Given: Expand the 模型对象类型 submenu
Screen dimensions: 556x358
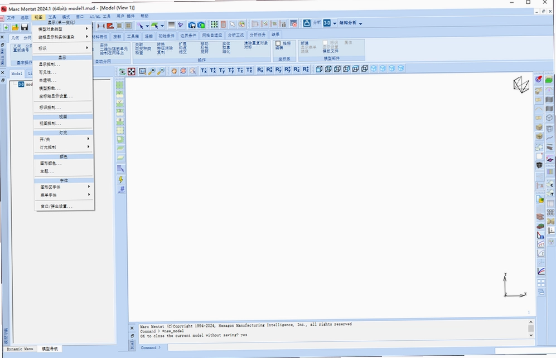Looking at the screenshot, I should 63,29.
